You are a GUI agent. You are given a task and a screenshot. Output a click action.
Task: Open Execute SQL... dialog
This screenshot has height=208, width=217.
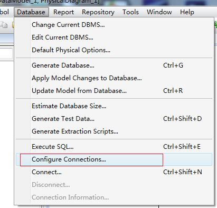click(x=114, y=147)
